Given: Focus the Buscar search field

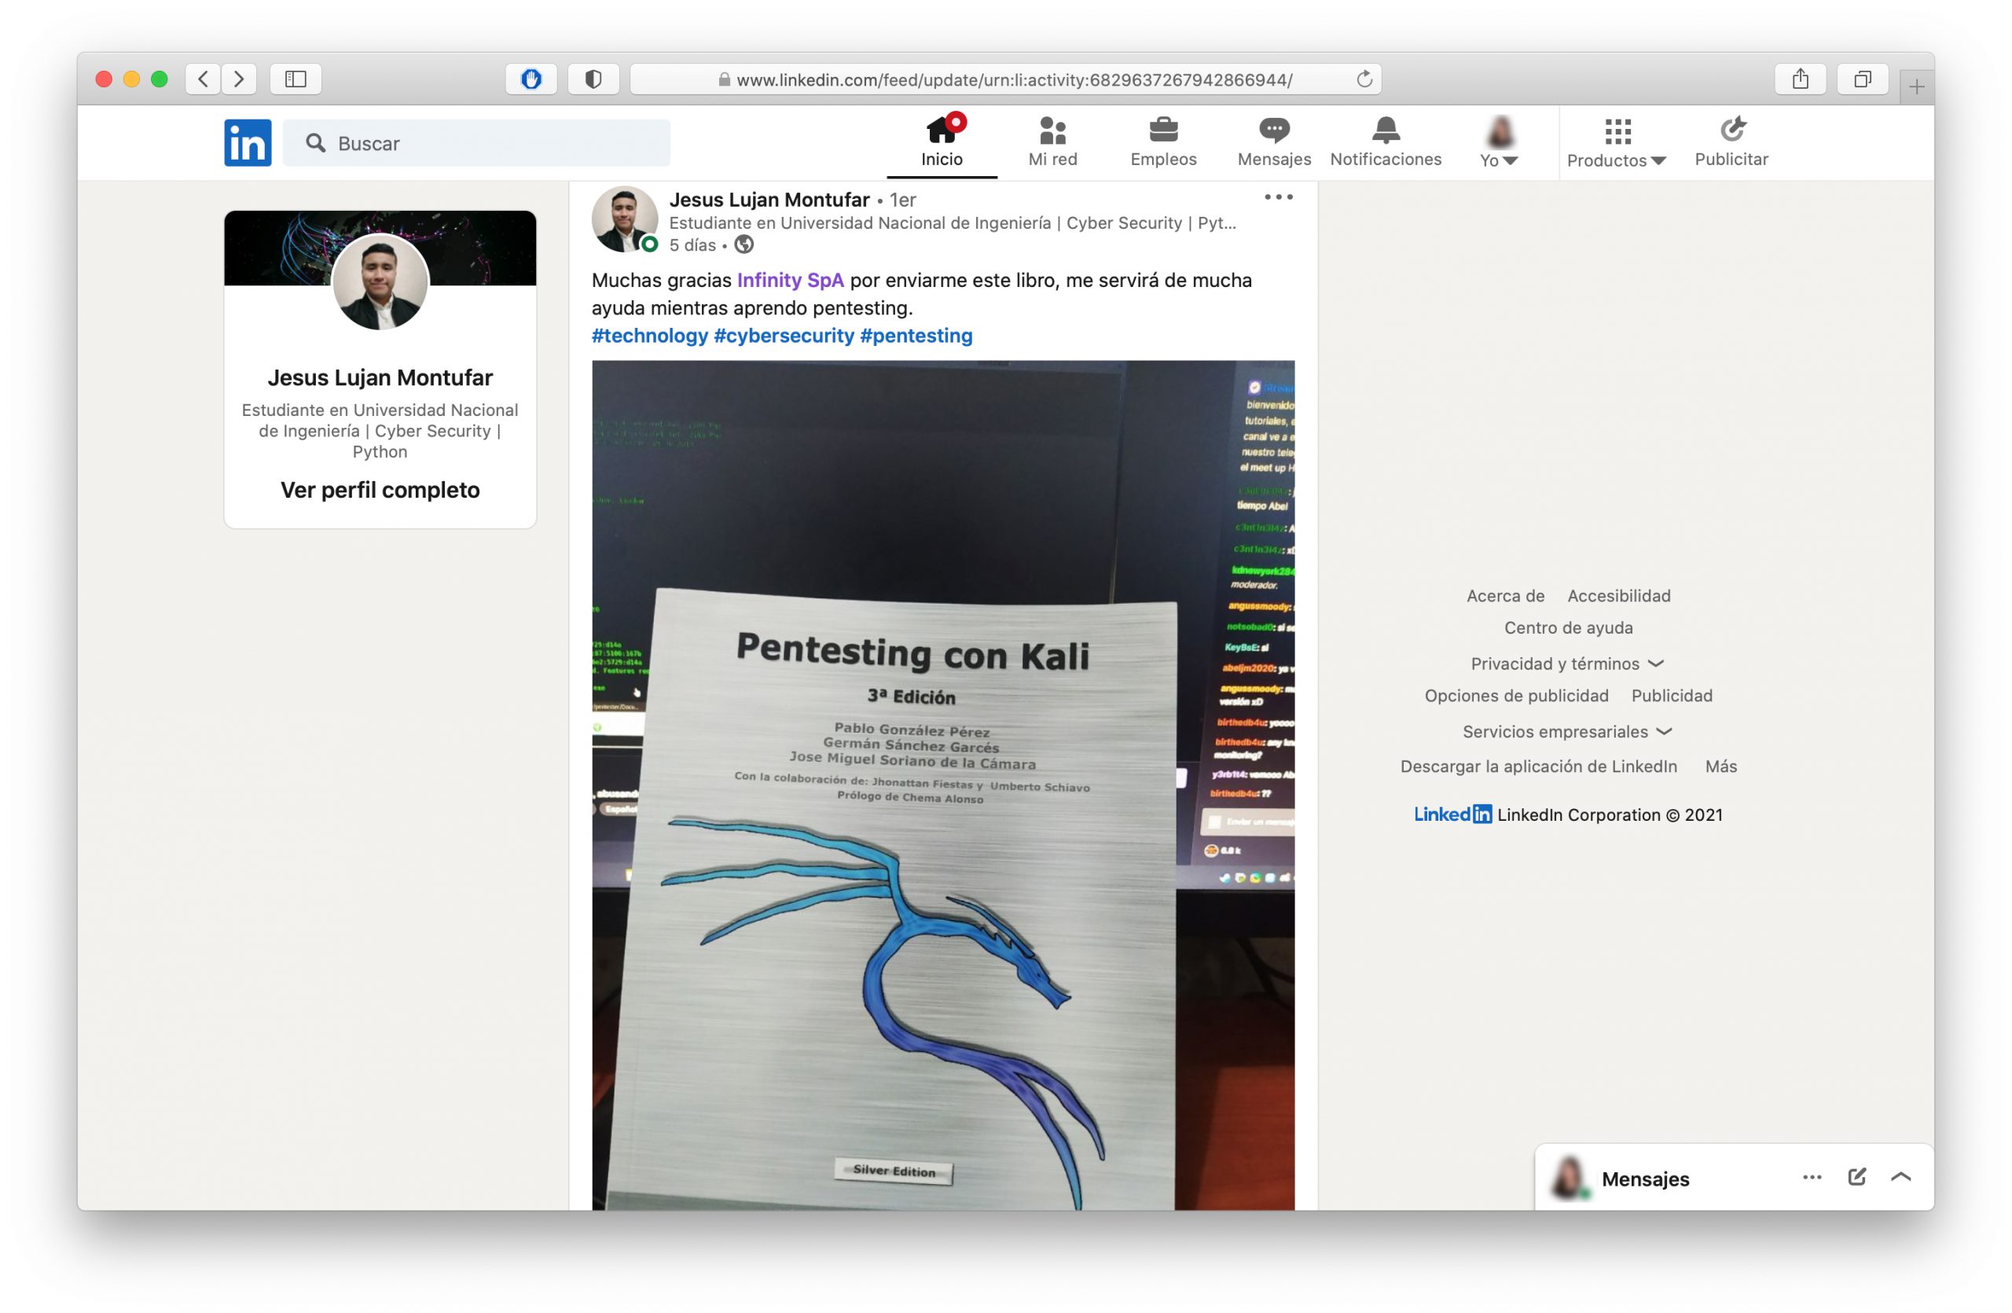Looking at the screenshot, I should coord(477,143).
